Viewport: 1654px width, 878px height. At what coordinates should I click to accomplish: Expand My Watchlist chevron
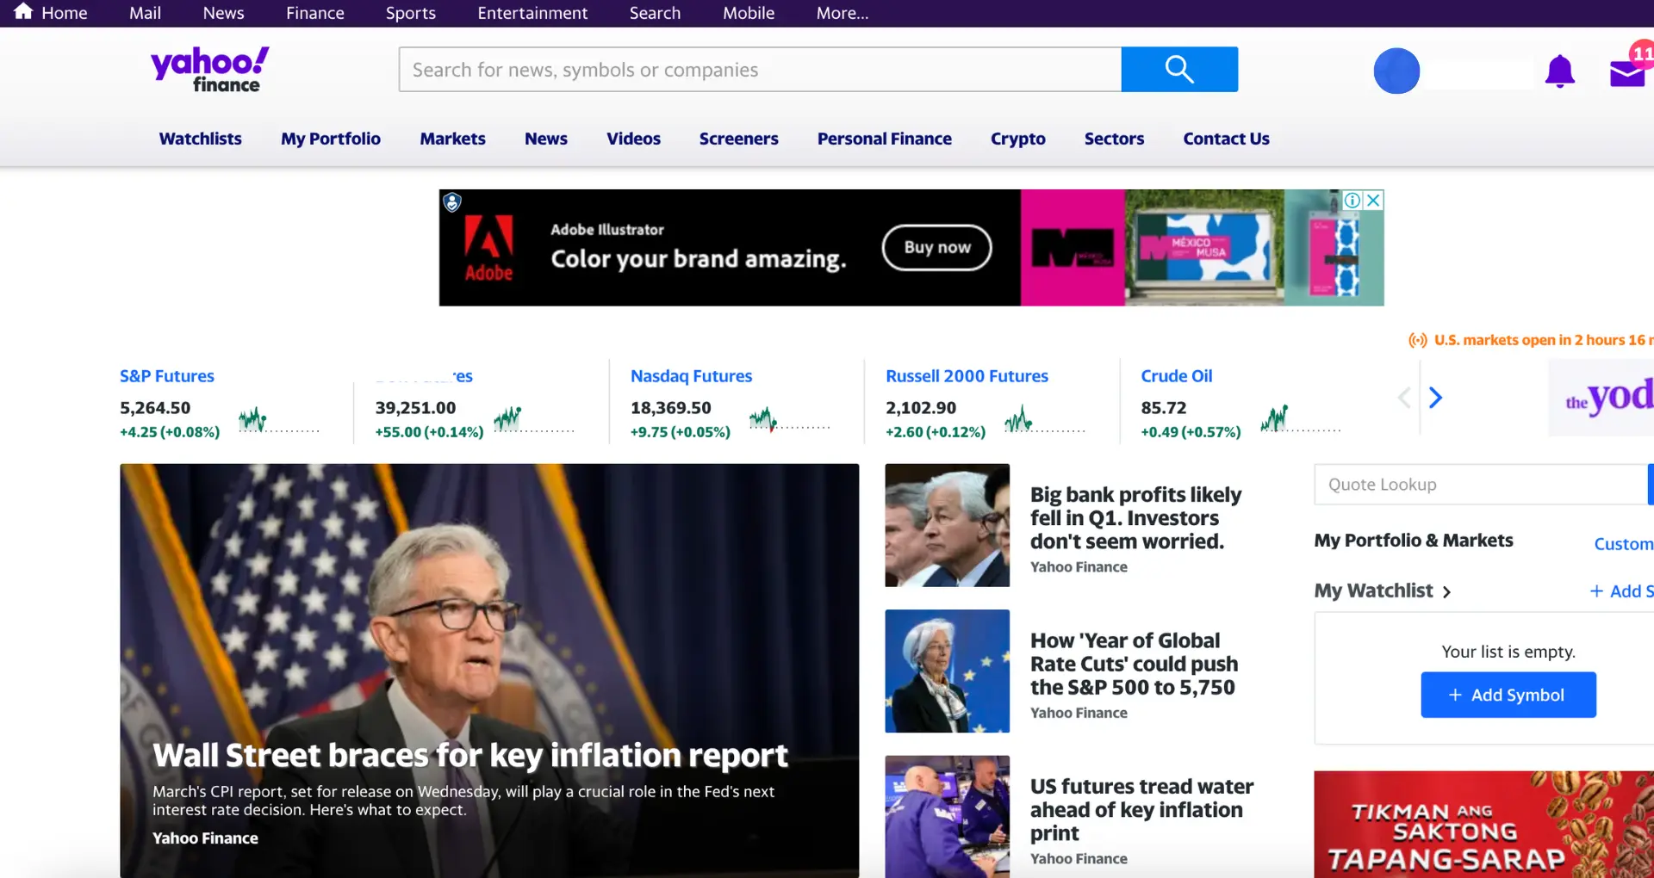1446,592
